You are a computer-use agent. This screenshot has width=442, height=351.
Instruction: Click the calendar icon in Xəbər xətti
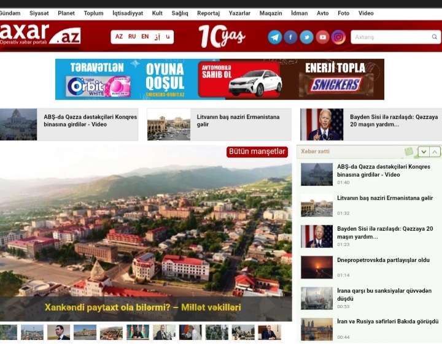pyautogui.click(x=409, y=152)
